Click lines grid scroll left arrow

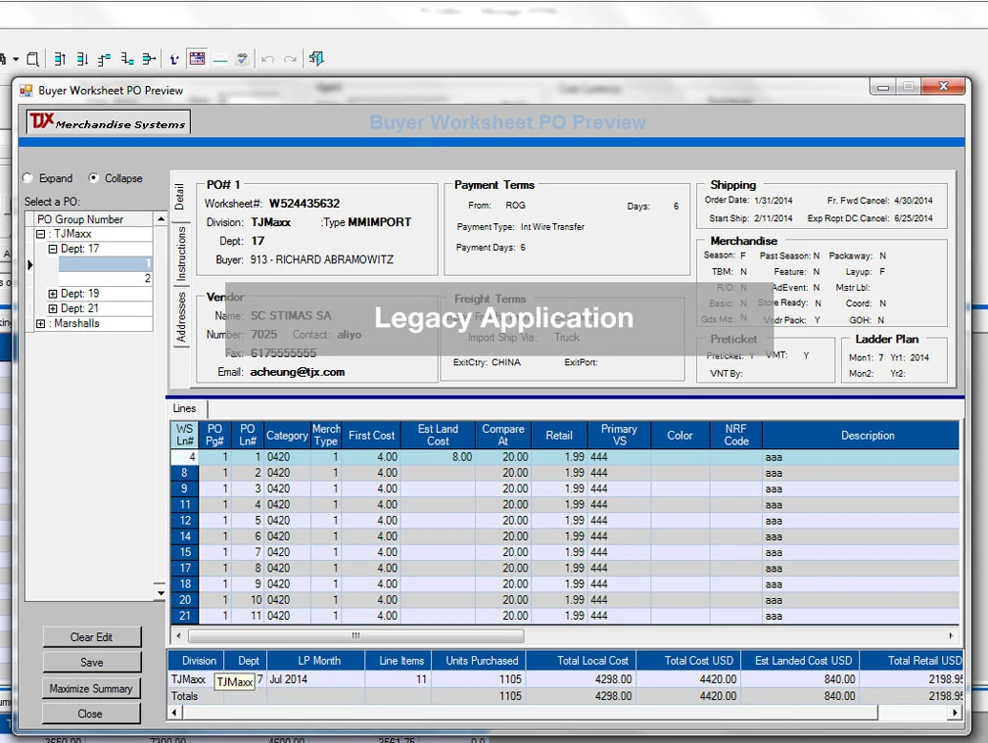[178, 636]
